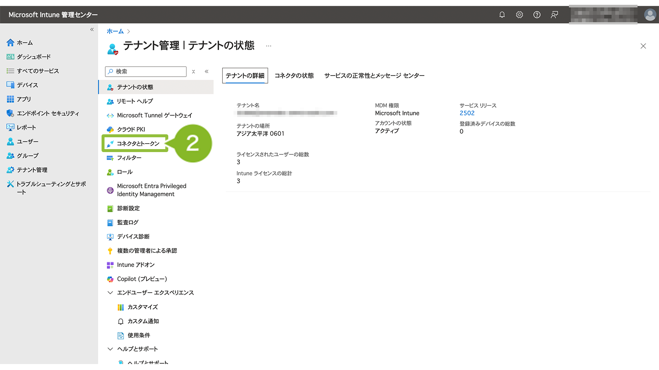Close the tenant status blade
This screenshot has height=370, width=659.
643,46
